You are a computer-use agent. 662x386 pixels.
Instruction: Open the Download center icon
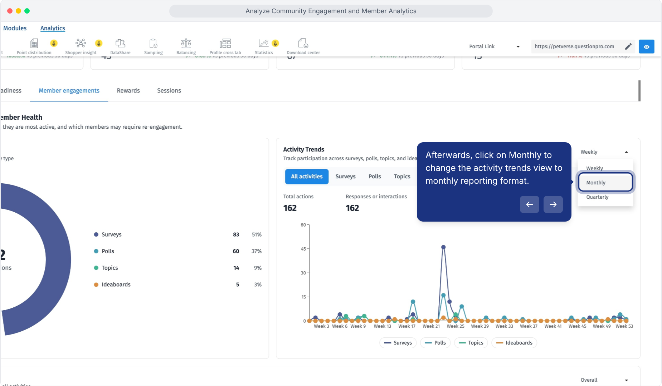[x=303, y=43]
